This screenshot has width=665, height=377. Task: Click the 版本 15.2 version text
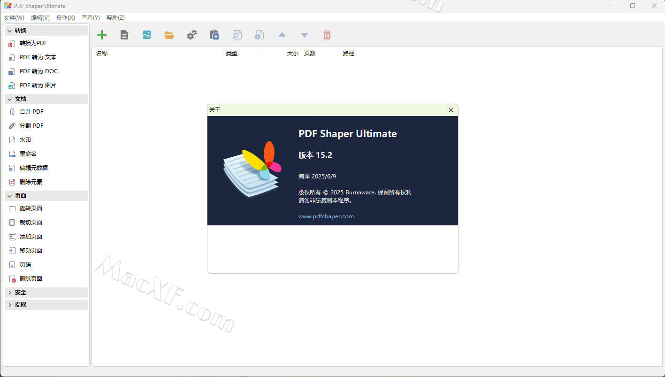point(315,155)
